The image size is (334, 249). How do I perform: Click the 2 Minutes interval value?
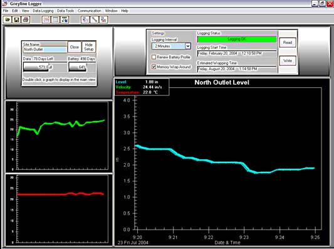162,46
